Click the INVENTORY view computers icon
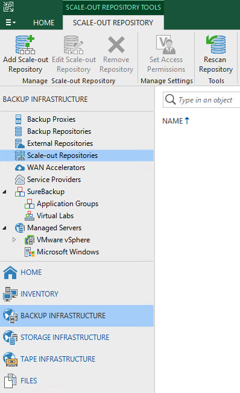Viewport: 240px width, 393px height. coord(10,294)
